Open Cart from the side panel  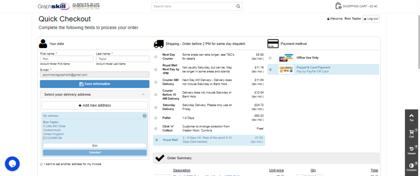click(x=412, y=133)
